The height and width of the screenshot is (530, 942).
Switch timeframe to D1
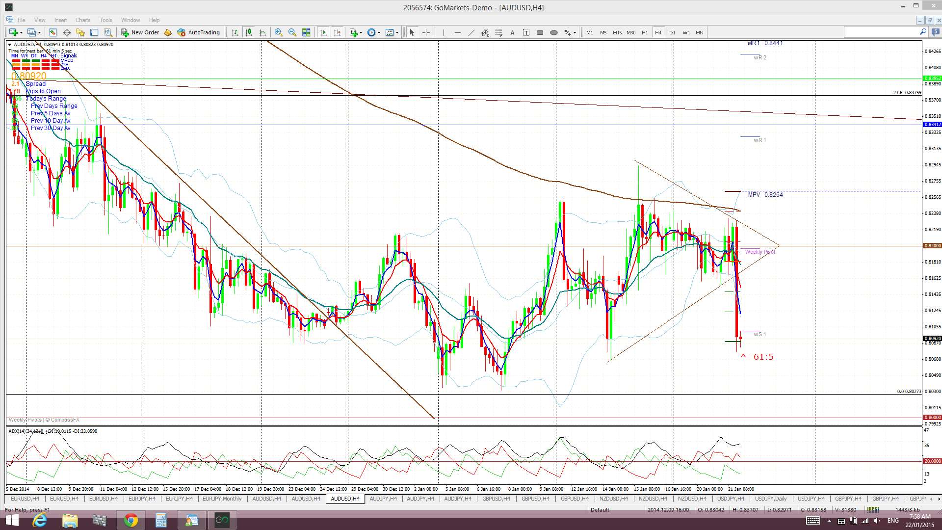click(x=672, y=32)
